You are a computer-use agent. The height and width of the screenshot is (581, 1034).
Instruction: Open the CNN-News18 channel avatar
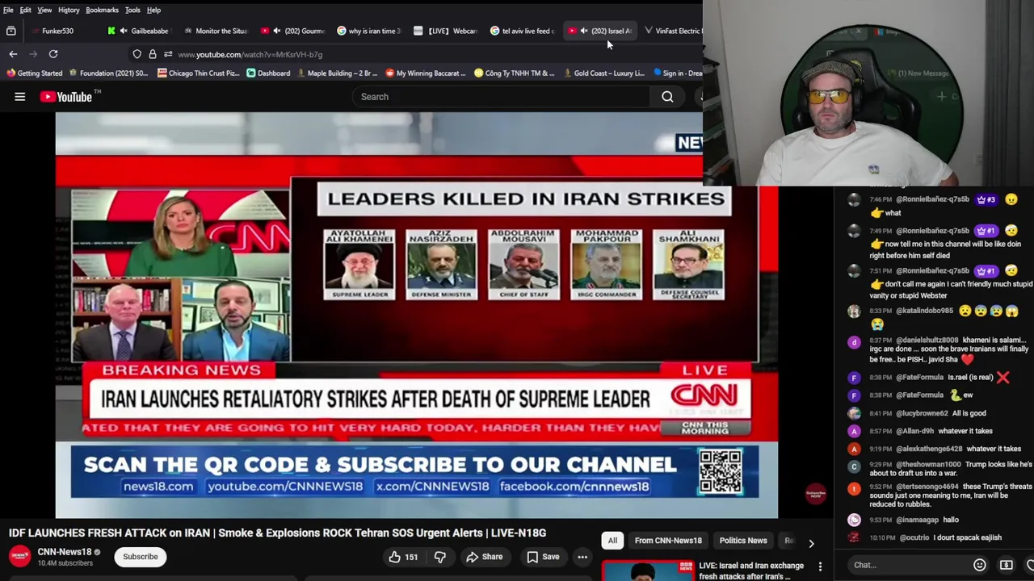[x=19, y=556]
